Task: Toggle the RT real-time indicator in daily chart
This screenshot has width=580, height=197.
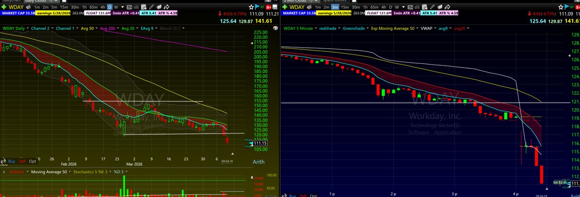Action: click(x=262, y=7)
